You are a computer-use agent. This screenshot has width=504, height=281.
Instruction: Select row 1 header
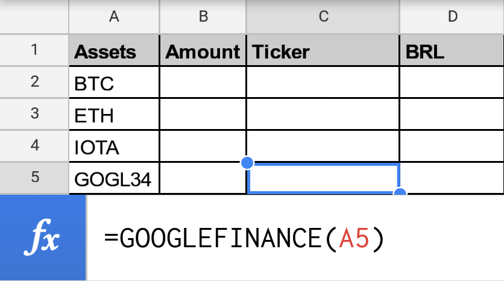[x=34, y=51]
